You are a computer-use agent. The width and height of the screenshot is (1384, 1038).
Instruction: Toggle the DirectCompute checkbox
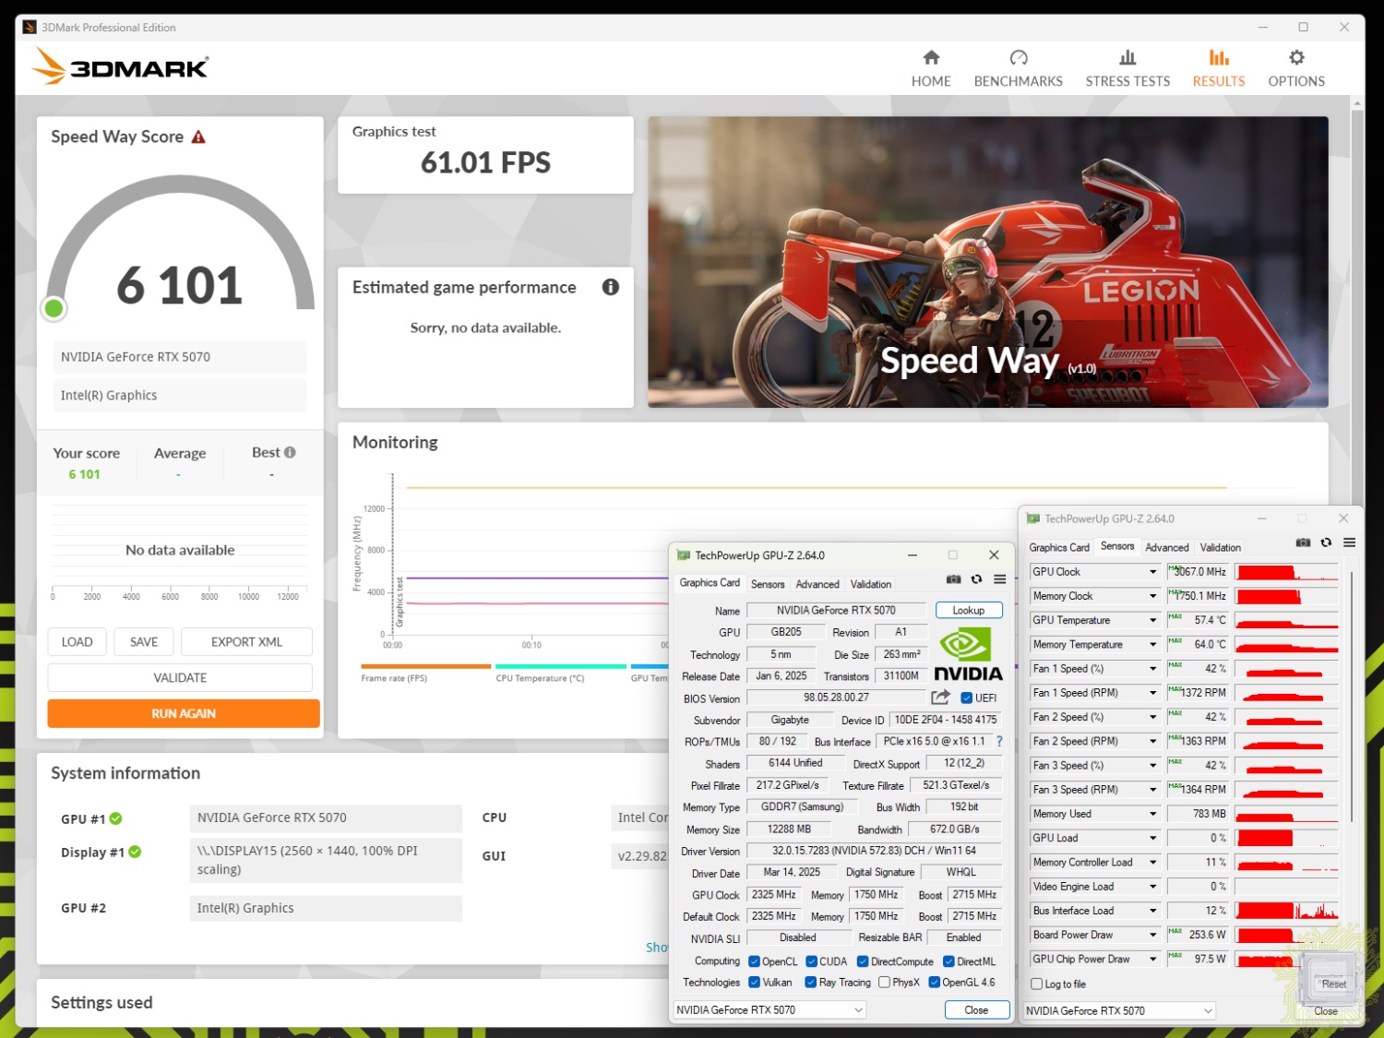(863, 961)
